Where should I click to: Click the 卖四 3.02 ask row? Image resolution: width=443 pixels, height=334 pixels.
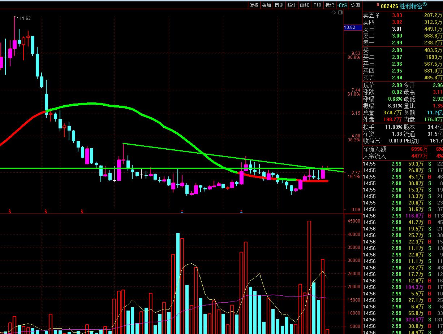(403, 22)
